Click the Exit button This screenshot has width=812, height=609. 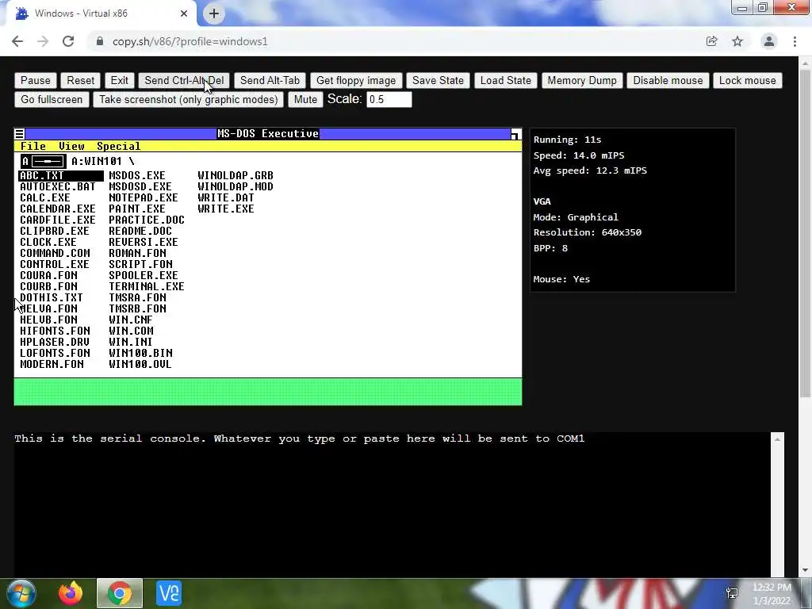119,80
